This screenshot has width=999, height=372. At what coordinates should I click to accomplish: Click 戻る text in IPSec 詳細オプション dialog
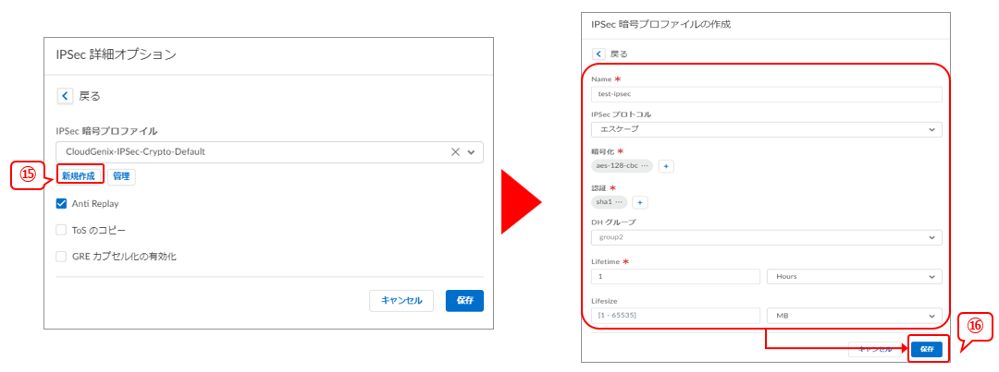coord(90,97)
